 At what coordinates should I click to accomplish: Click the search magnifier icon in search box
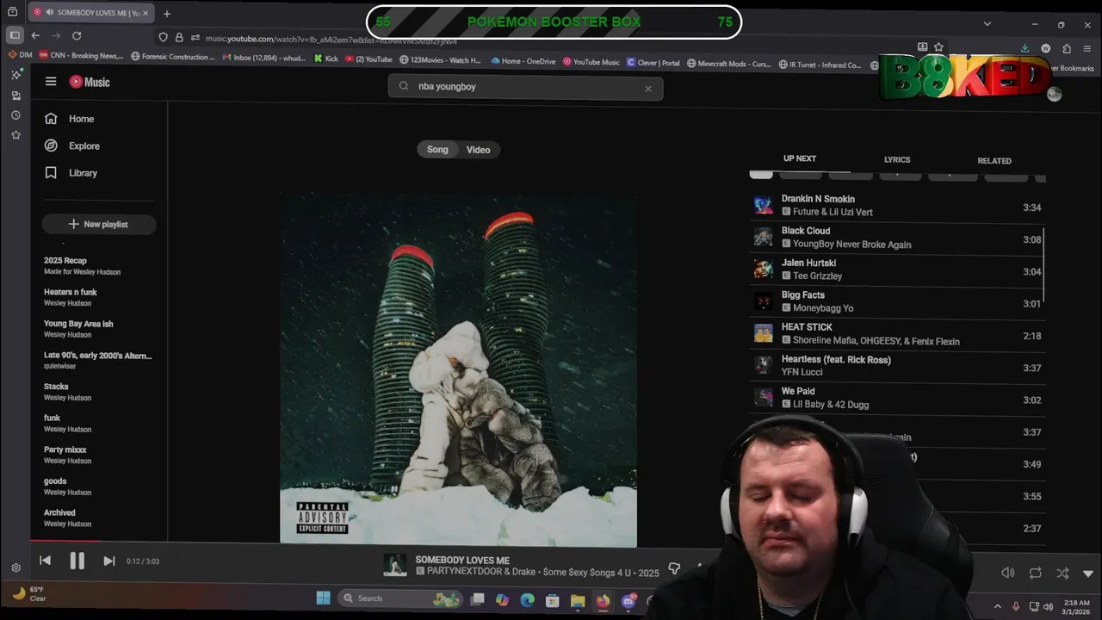coord(404,86)
